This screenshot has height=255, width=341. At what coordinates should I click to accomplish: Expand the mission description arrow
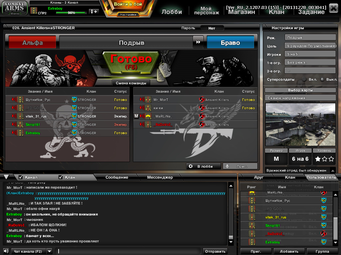(x=333, y=170)
